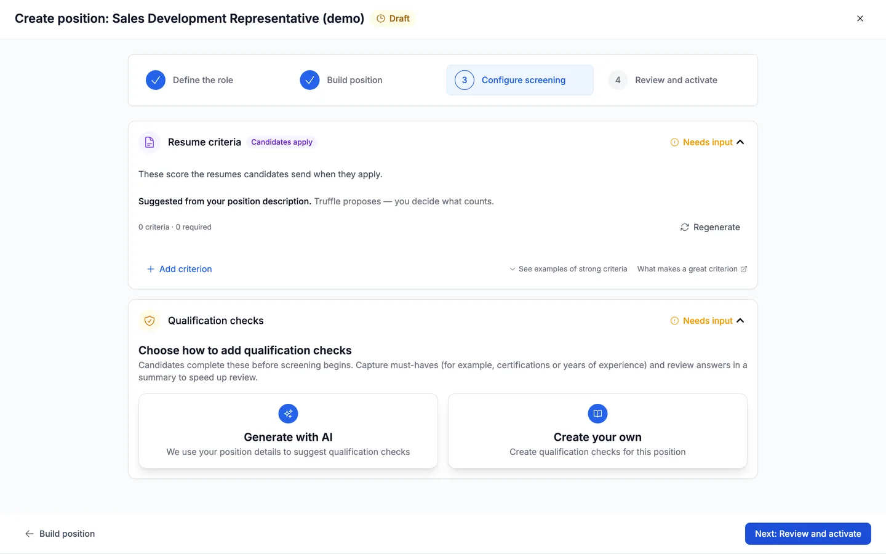
Task: Click the plus icon beside Add criterion
Action: tap(151, 269)
